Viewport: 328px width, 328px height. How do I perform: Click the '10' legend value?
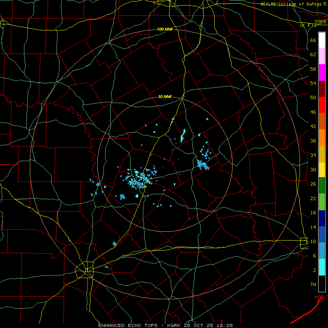pyautogui.click(x=313, y=242)
